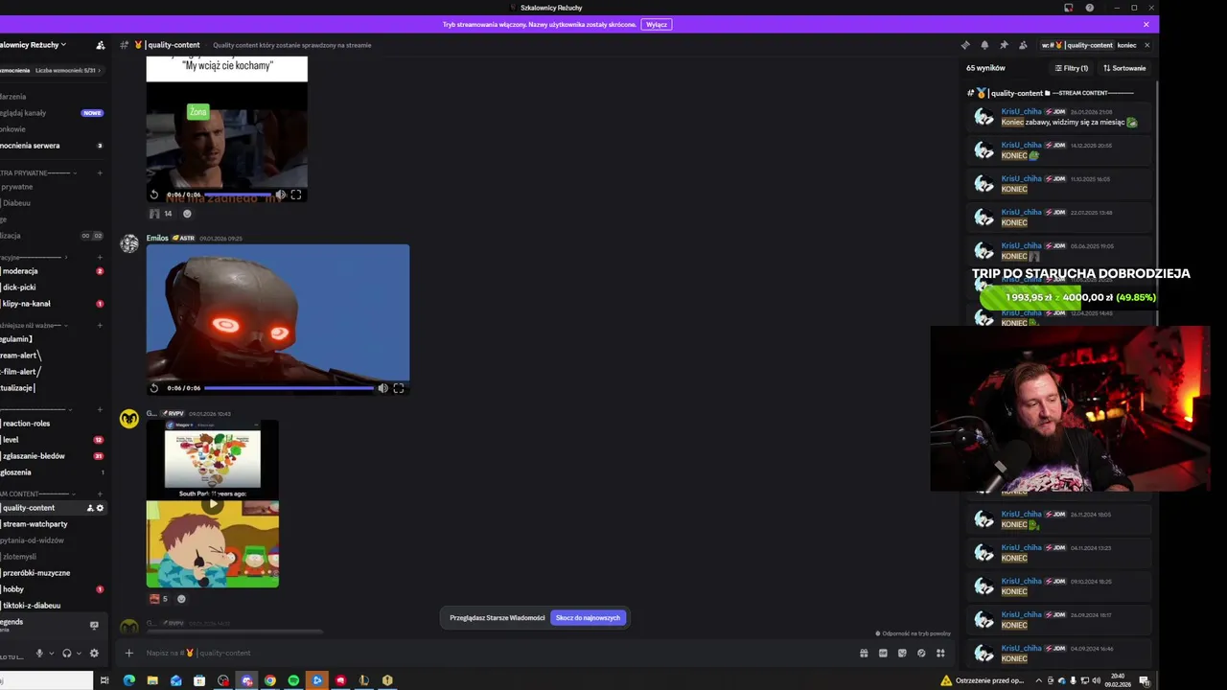Open the moderacja channel
This screenshot has height=690, width=1227.
click(53, 271)
